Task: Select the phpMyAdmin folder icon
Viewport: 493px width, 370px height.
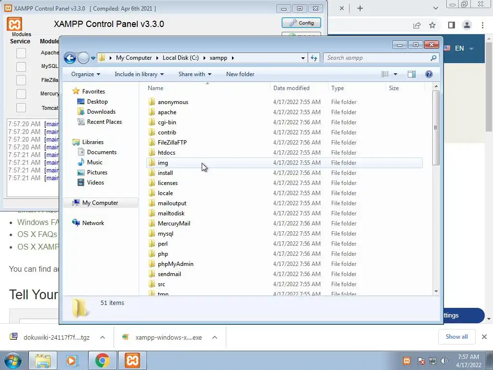Action: coord(152,264)
